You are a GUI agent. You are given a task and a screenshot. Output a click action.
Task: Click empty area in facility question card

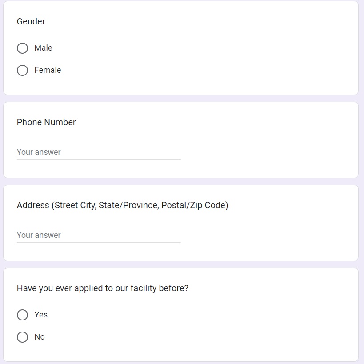click(244, 324)
